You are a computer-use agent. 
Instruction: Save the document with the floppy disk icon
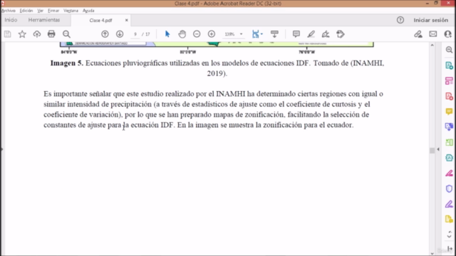pyautogui.click(x=8, y=34)
